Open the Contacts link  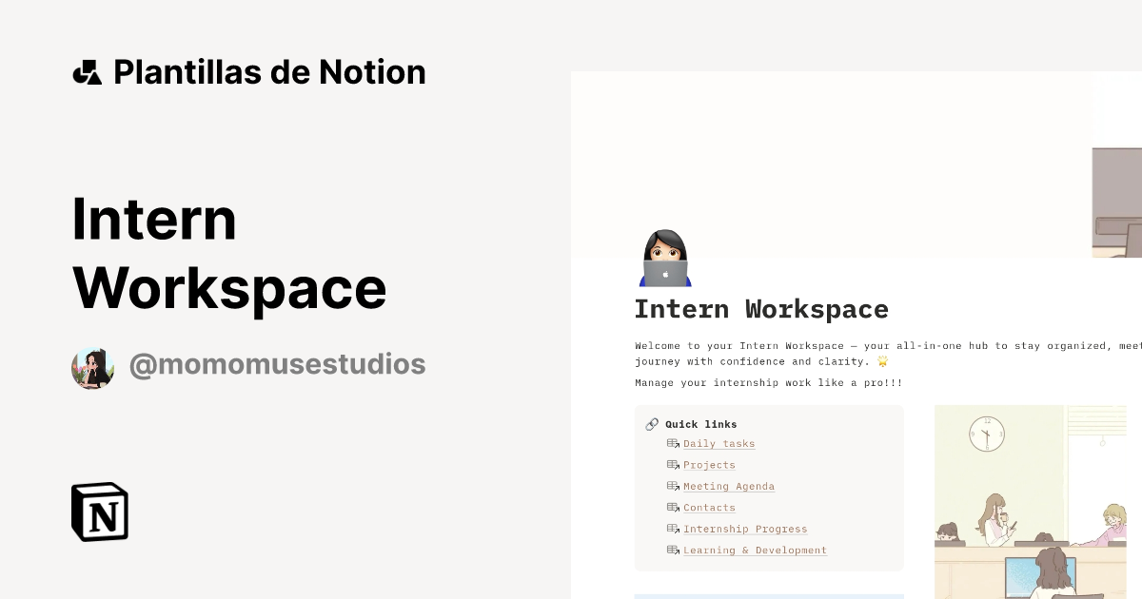(709, 507)
